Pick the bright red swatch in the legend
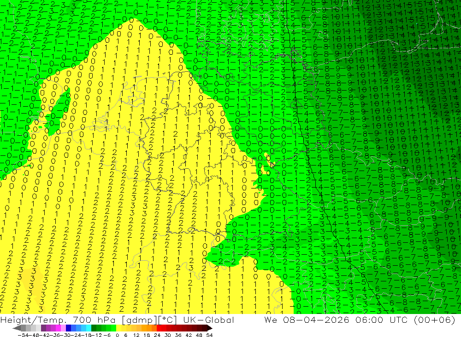 pyautogui.click(x=159, y=328)
